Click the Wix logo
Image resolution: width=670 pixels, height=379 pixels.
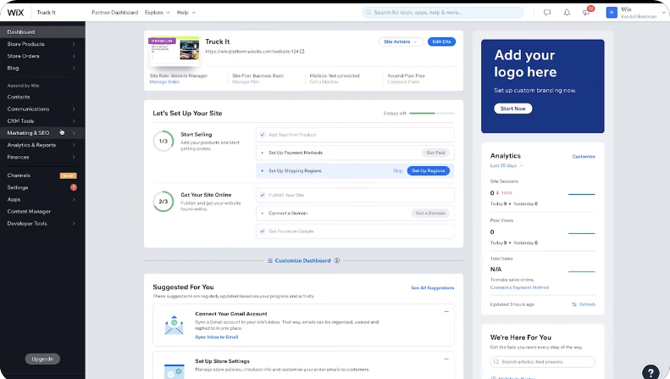(x=15, y=13)
